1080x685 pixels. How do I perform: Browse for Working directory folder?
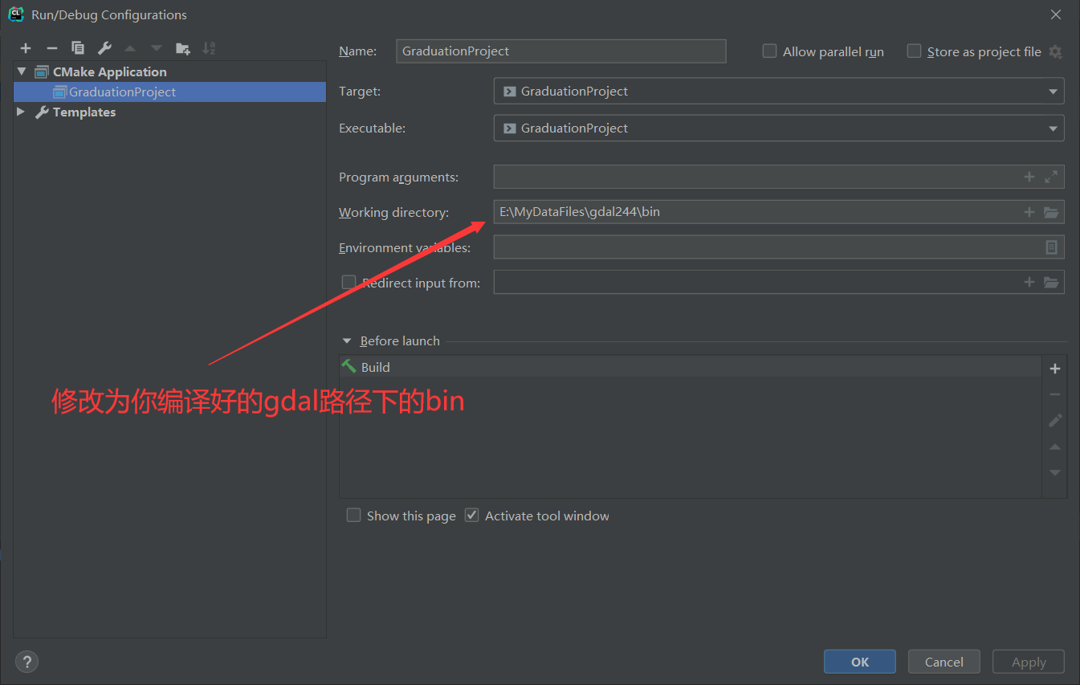click(x=1051, y=212)
